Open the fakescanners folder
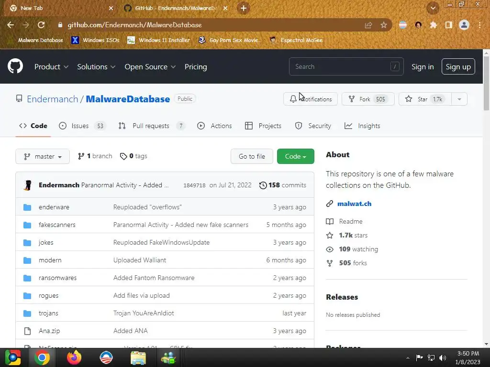The image size is (490, 367). (x=57, y=225)
